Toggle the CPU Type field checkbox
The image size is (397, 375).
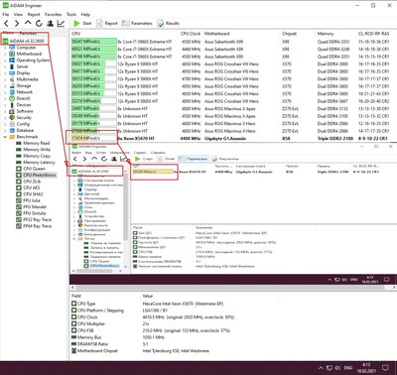74,304
